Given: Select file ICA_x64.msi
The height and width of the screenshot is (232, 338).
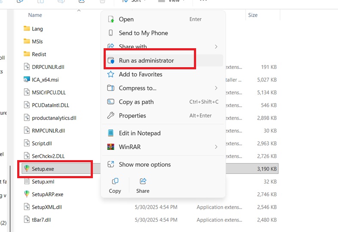Looking at the screenshot, I should pos(45,80).
